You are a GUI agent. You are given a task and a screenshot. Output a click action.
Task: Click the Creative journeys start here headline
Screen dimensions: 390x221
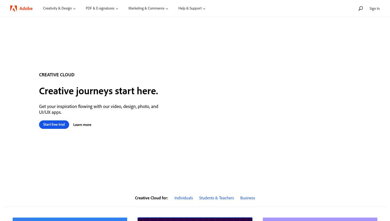[98, 91]
